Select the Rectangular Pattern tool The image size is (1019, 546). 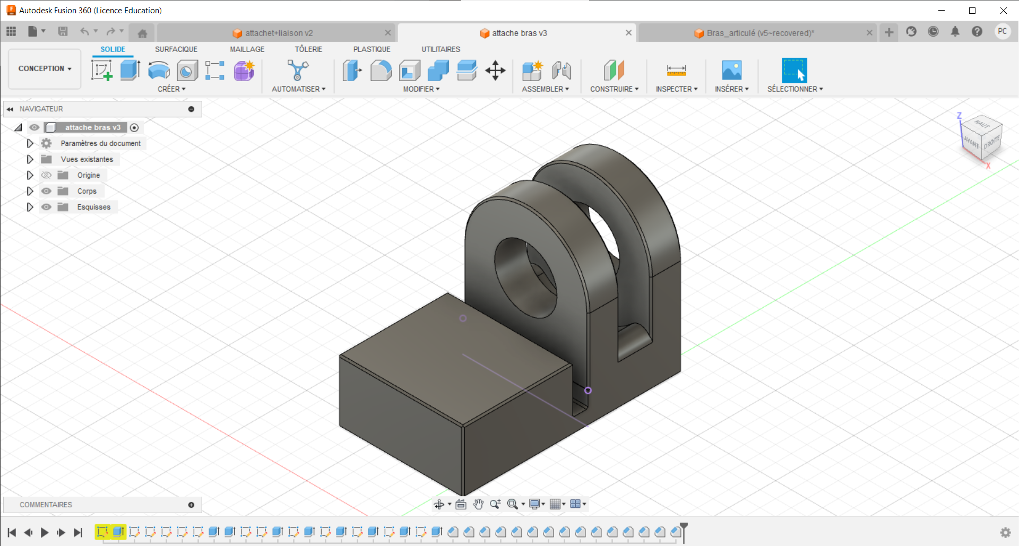(215, 70)
